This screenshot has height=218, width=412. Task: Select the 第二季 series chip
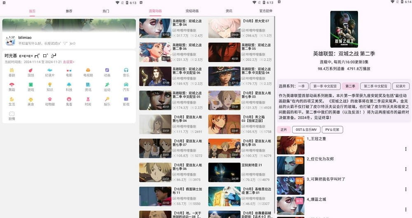(x=350, y=86)
